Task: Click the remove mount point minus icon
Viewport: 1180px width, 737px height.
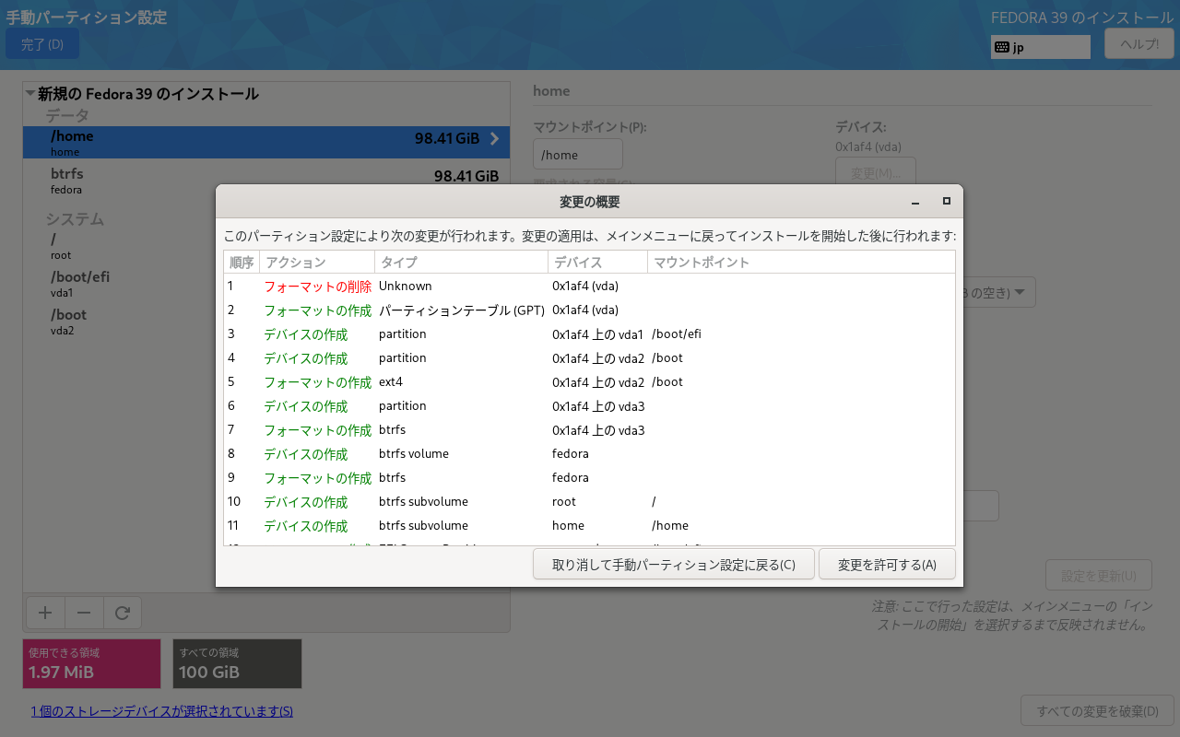Action: coord(84,613)
